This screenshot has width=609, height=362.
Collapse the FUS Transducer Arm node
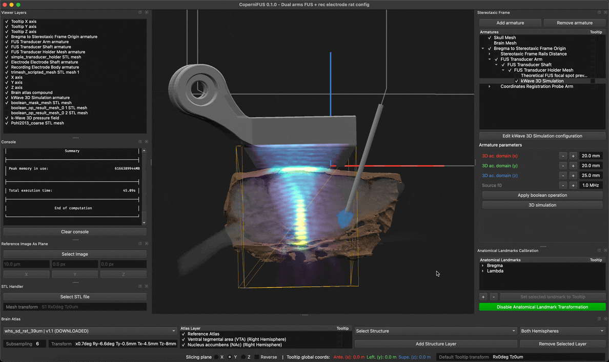[490, 59]
